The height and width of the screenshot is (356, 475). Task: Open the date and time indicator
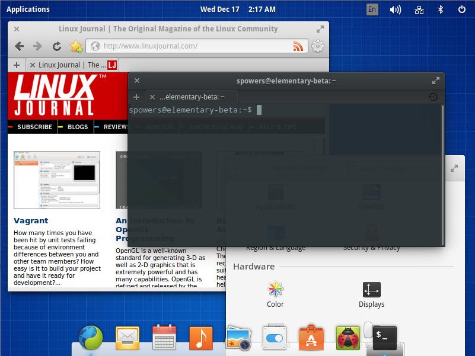[238, 9]
